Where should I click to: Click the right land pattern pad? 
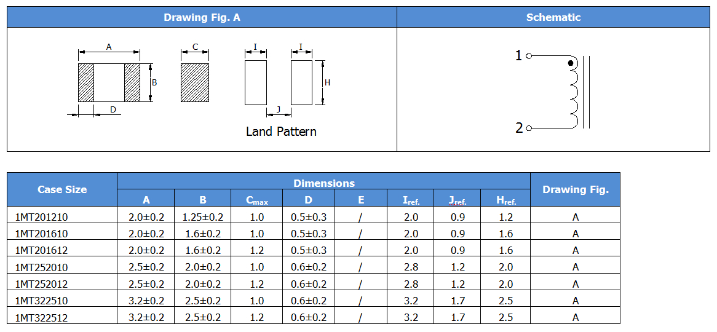pos(302,82)
